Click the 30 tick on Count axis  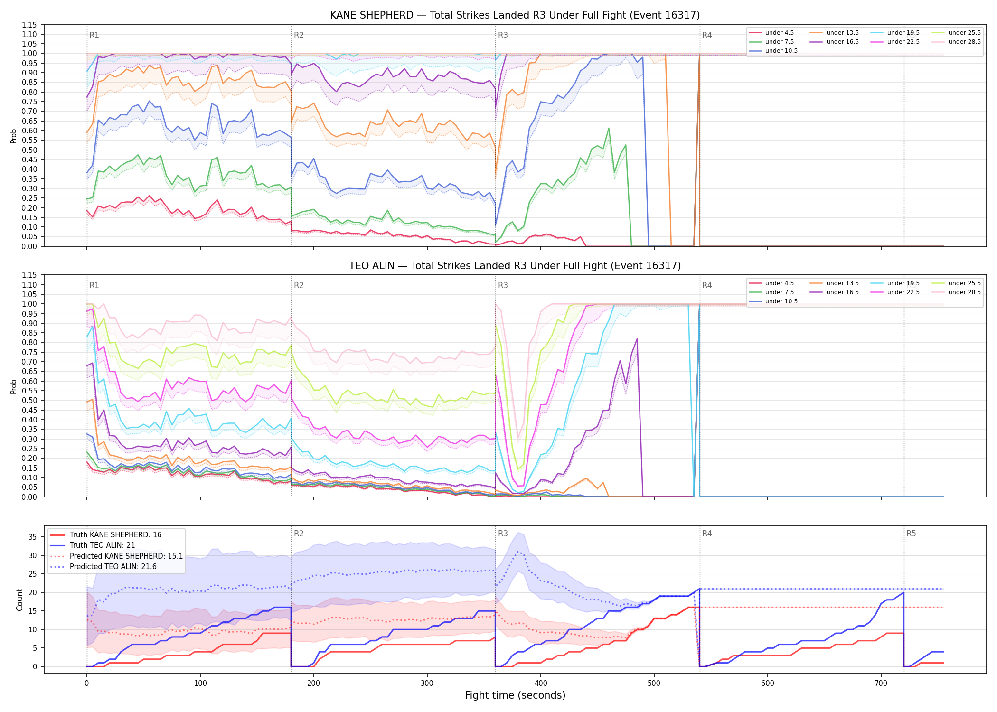click(33, 556)
